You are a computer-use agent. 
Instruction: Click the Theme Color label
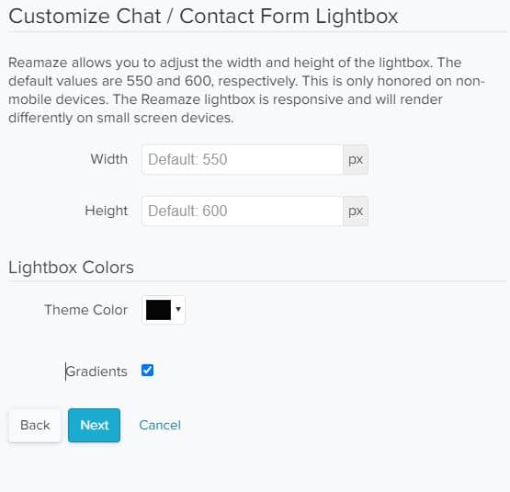tap(85, 310)
